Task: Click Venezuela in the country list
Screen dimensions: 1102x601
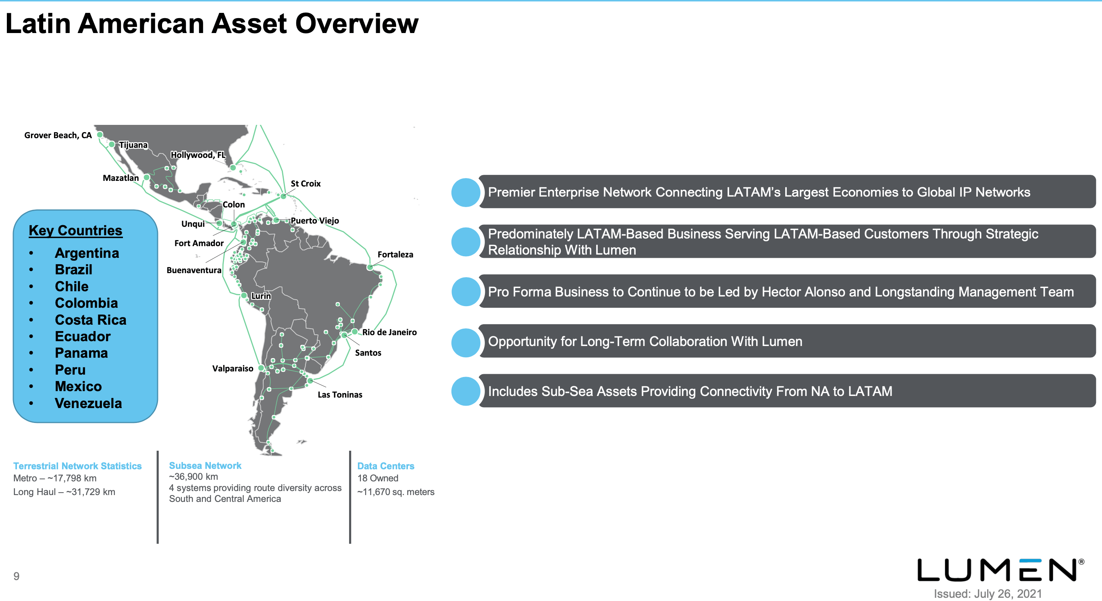Action: (x=88, y=403)
